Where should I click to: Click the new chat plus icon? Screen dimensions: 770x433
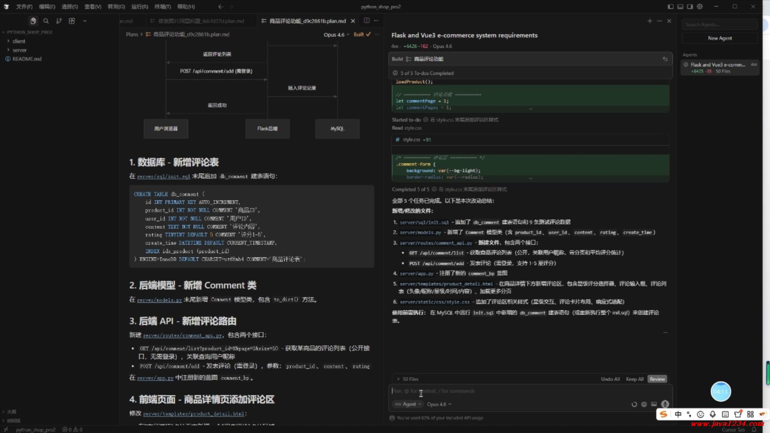click(650, 21)
